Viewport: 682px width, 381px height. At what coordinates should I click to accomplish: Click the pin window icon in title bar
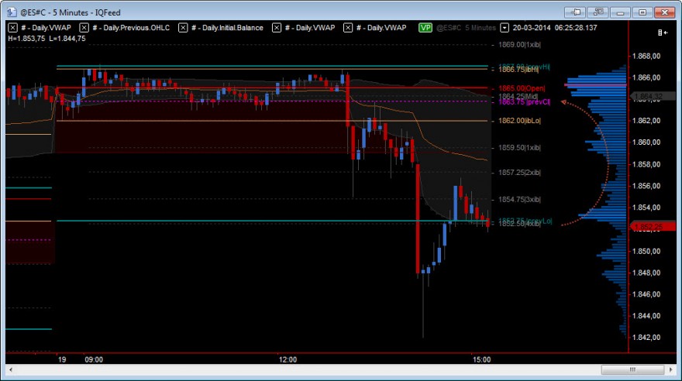tap(575, 12)
